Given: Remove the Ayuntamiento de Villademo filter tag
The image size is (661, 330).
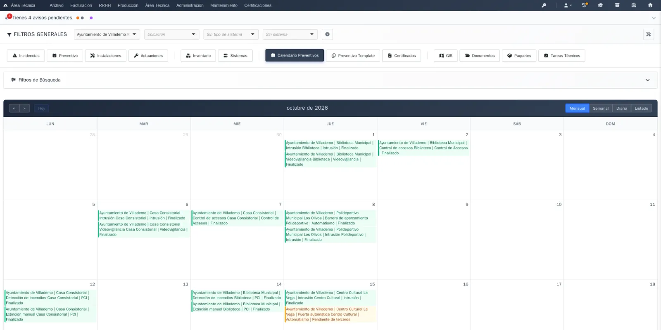Looking at the screenshot, I should tap(128, 35).
